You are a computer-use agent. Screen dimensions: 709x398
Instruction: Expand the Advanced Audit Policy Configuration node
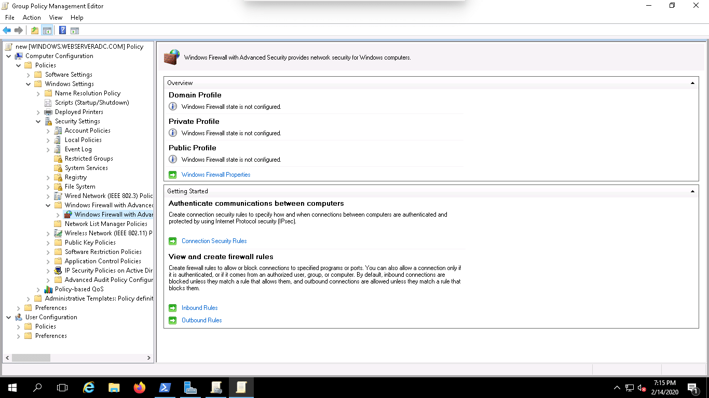pos(48,280)
